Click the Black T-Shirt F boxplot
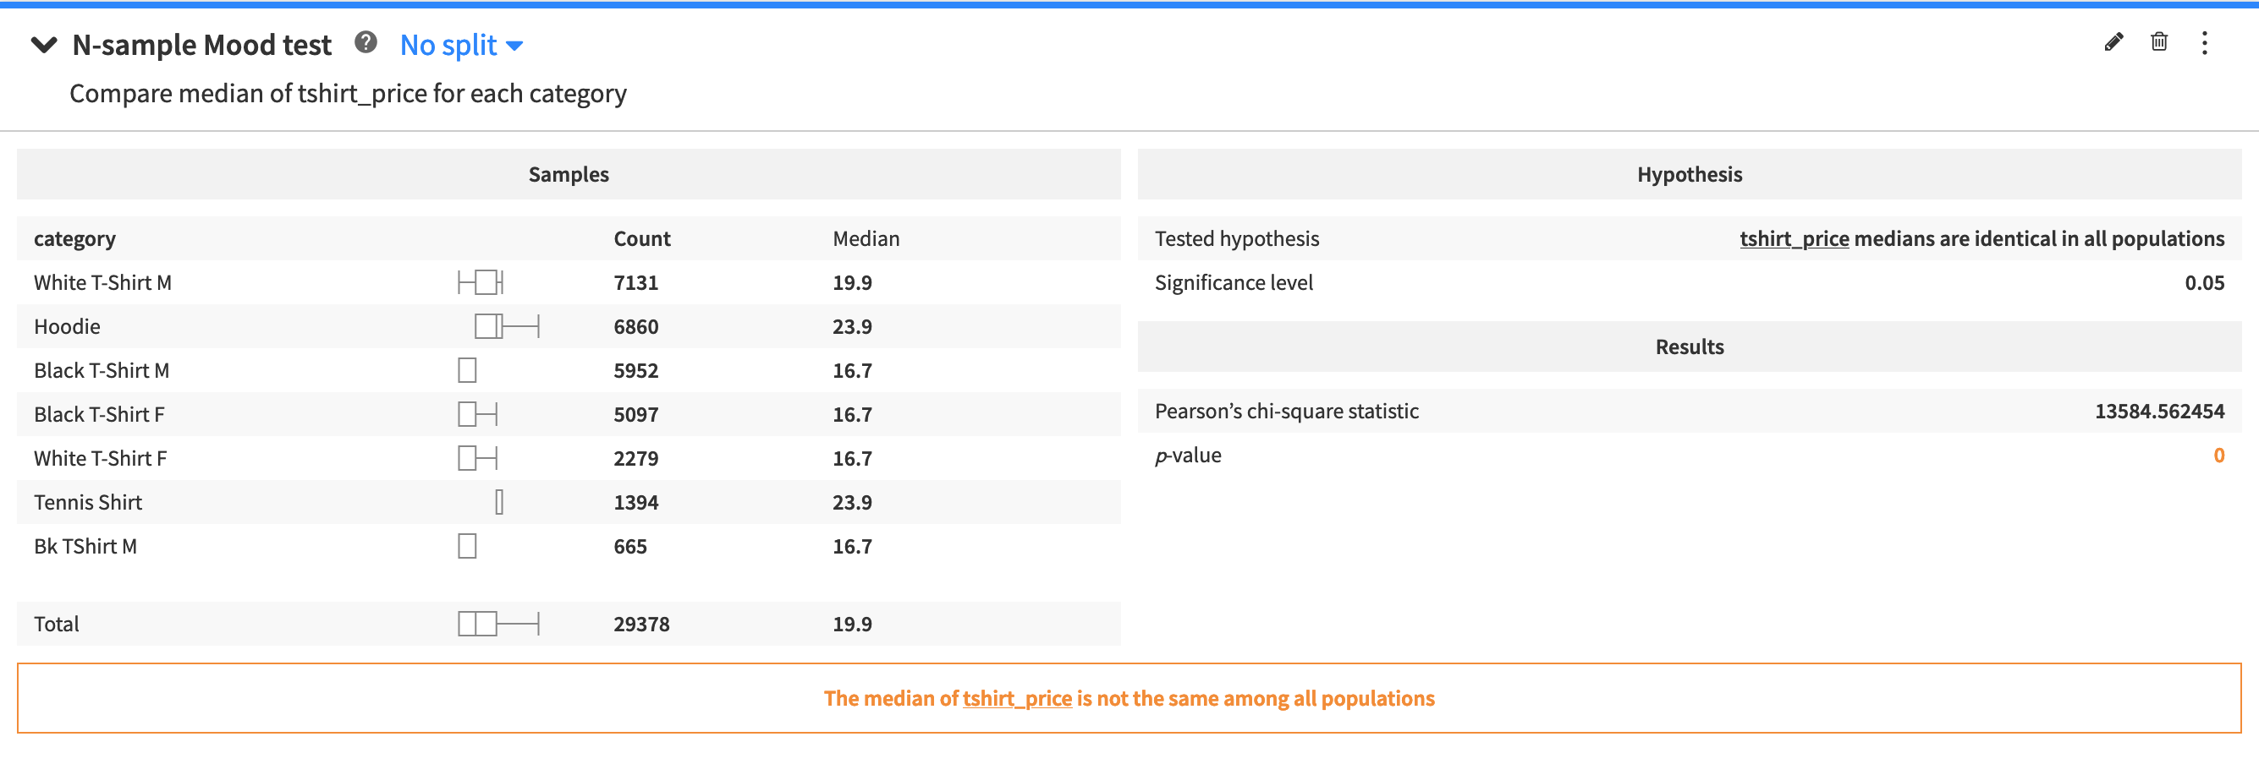Viewport: 2259px width, 764px height. [x=478, y=414]
